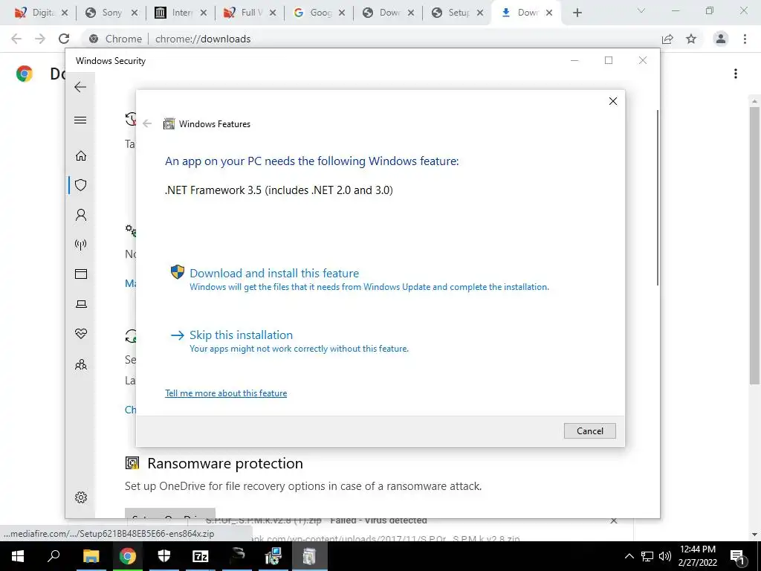The height and width of the screenshot is (571, 761).
Task: Switch to the Sony tab in Chrome
Action: coord(111,13)
